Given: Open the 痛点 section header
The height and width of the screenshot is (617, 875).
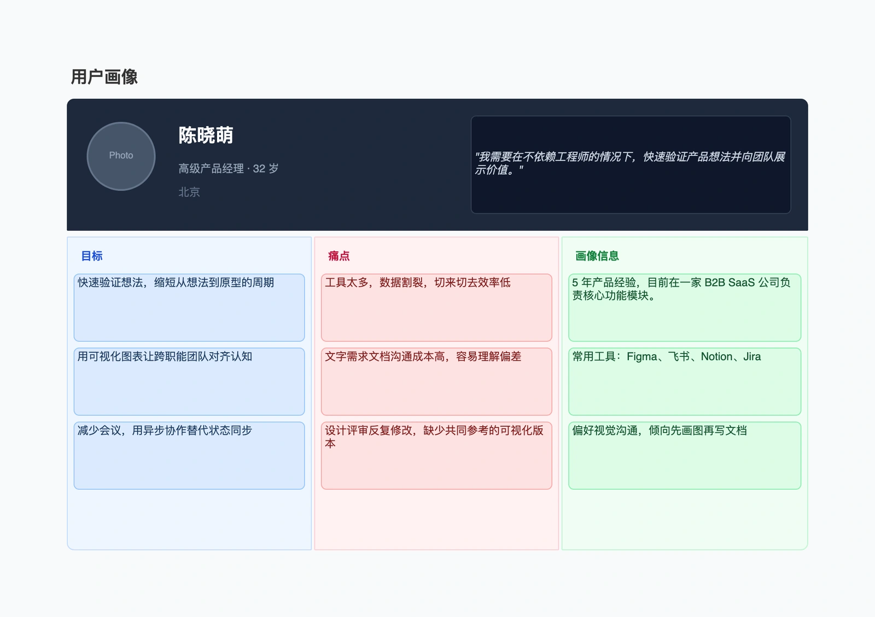Looking at the screenshot, I should pos(339,256).
